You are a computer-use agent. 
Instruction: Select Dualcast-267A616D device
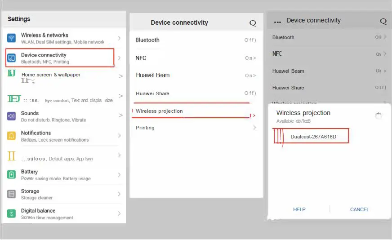click(x=313, y=137)
